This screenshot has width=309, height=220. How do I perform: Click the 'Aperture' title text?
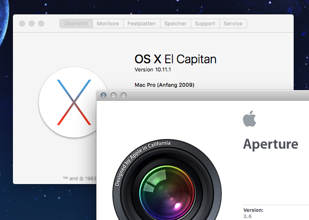(x=271, y=145)
